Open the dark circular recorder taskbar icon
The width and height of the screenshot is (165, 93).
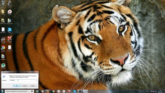pos(80,91)
